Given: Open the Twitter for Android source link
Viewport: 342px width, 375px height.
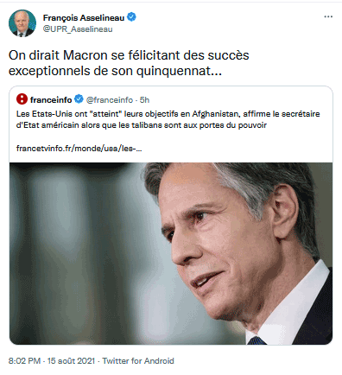Looking at the screenshot, I should click(x=138, y=360).
